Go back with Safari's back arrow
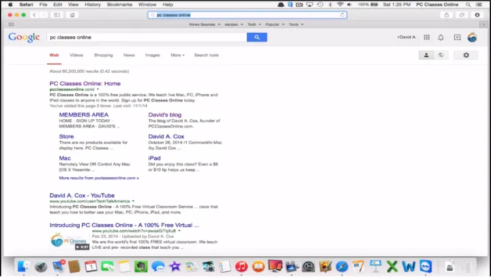The height and width of the screenshot is (278, 491). coord(35,15)
